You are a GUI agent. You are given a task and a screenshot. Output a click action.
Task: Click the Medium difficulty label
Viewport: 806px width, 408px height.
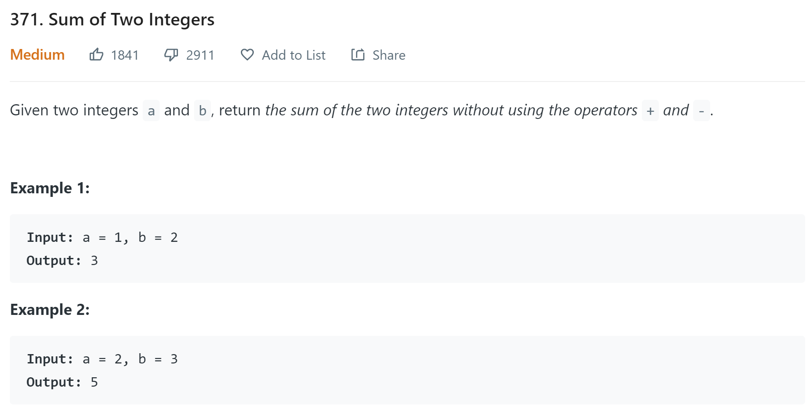[x=37, y=55]
